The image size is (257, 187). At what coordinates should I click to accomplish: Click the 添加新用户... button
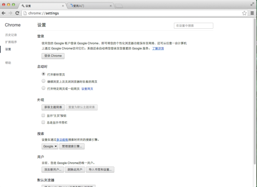coord(53,169)
